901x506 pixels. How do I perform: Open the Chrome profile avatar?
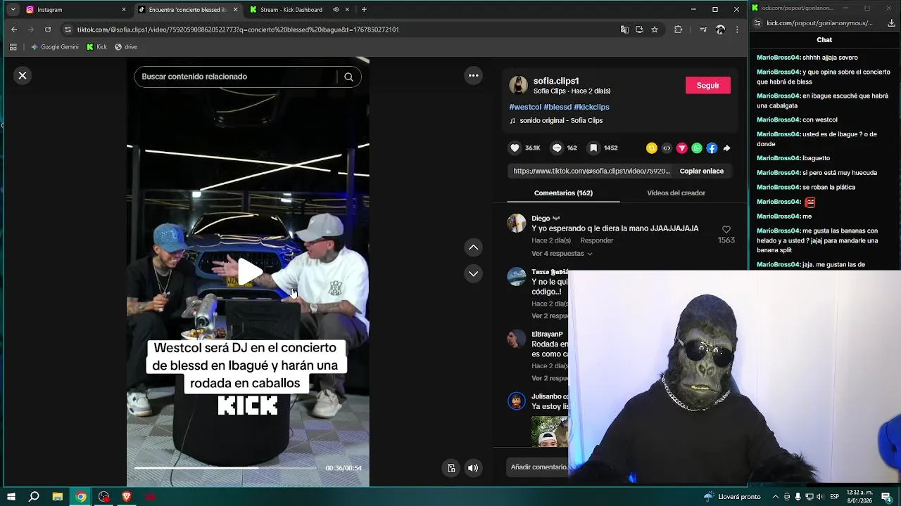720,30
